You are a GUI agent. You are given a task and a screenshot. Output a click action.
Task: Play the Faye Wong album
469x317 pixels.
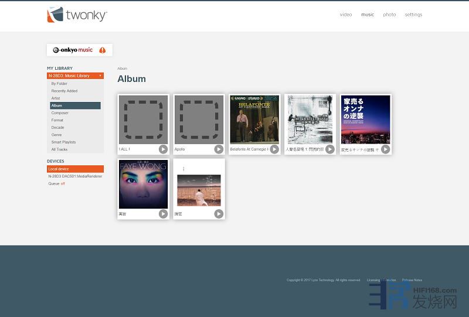coord(163,214)
